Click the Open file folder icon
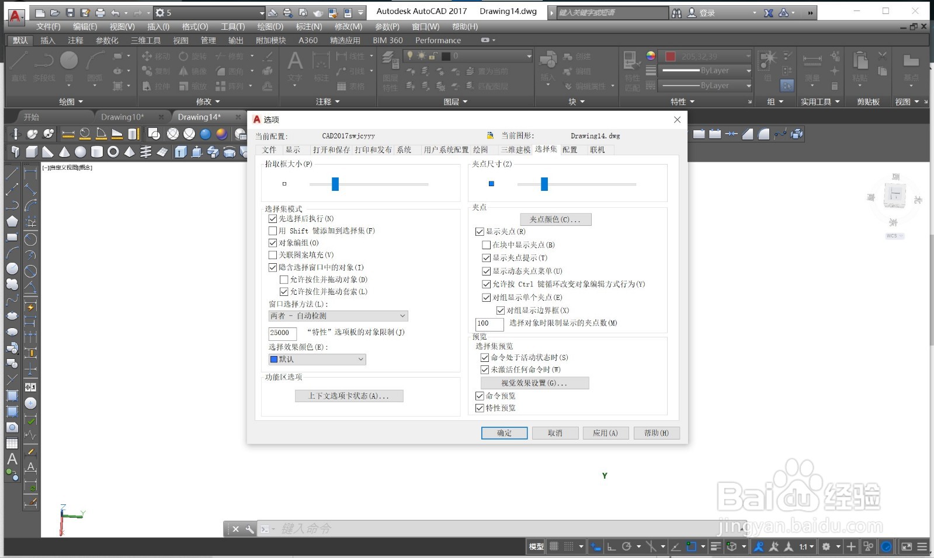934x558 pixels. pyautogui.click(x=55, y=12)
